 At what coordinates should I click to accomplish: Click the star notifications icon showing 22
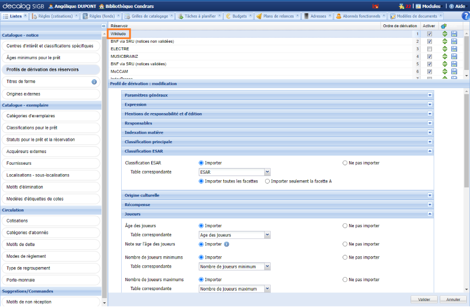401,6
